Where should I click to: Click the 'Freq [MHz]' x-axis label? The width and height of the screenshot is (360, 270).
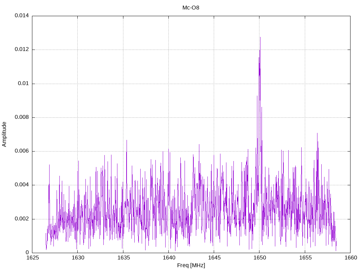pyautogui.click(x=191, y=265)
